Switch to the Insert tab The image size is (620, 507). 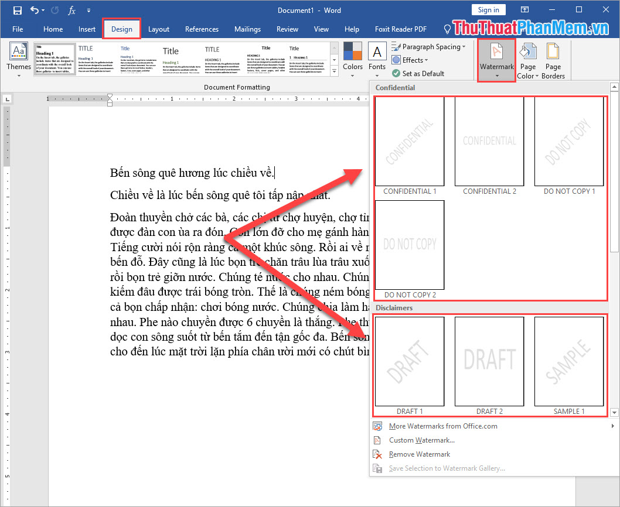pyautogui.click(x=87, y=29)
